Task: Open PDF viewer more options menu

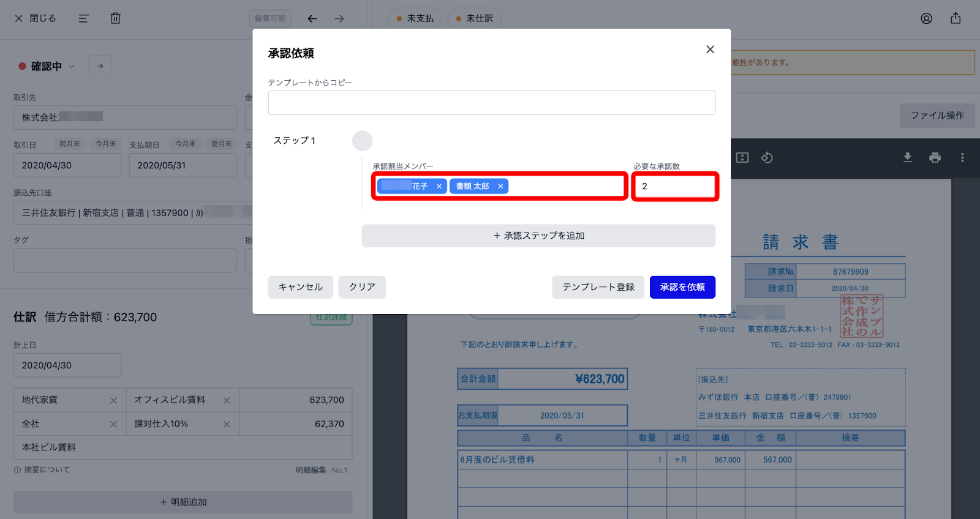Action: [962, 158]
